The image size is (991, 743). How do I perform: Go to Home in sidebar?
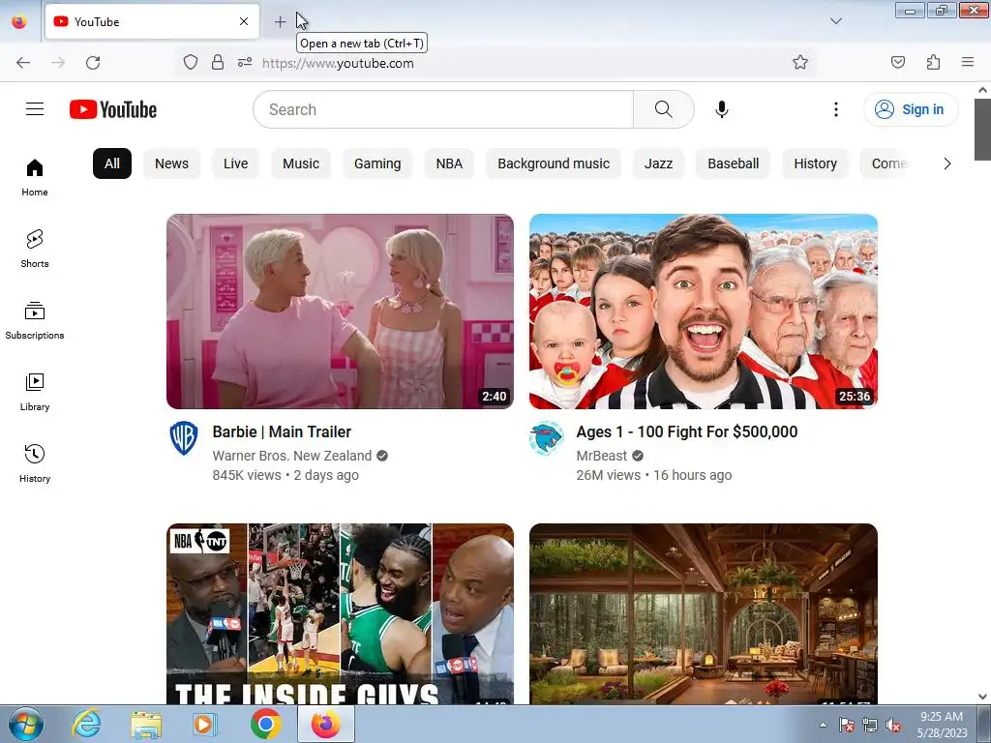pyautogui.click(x=35, y=178)
